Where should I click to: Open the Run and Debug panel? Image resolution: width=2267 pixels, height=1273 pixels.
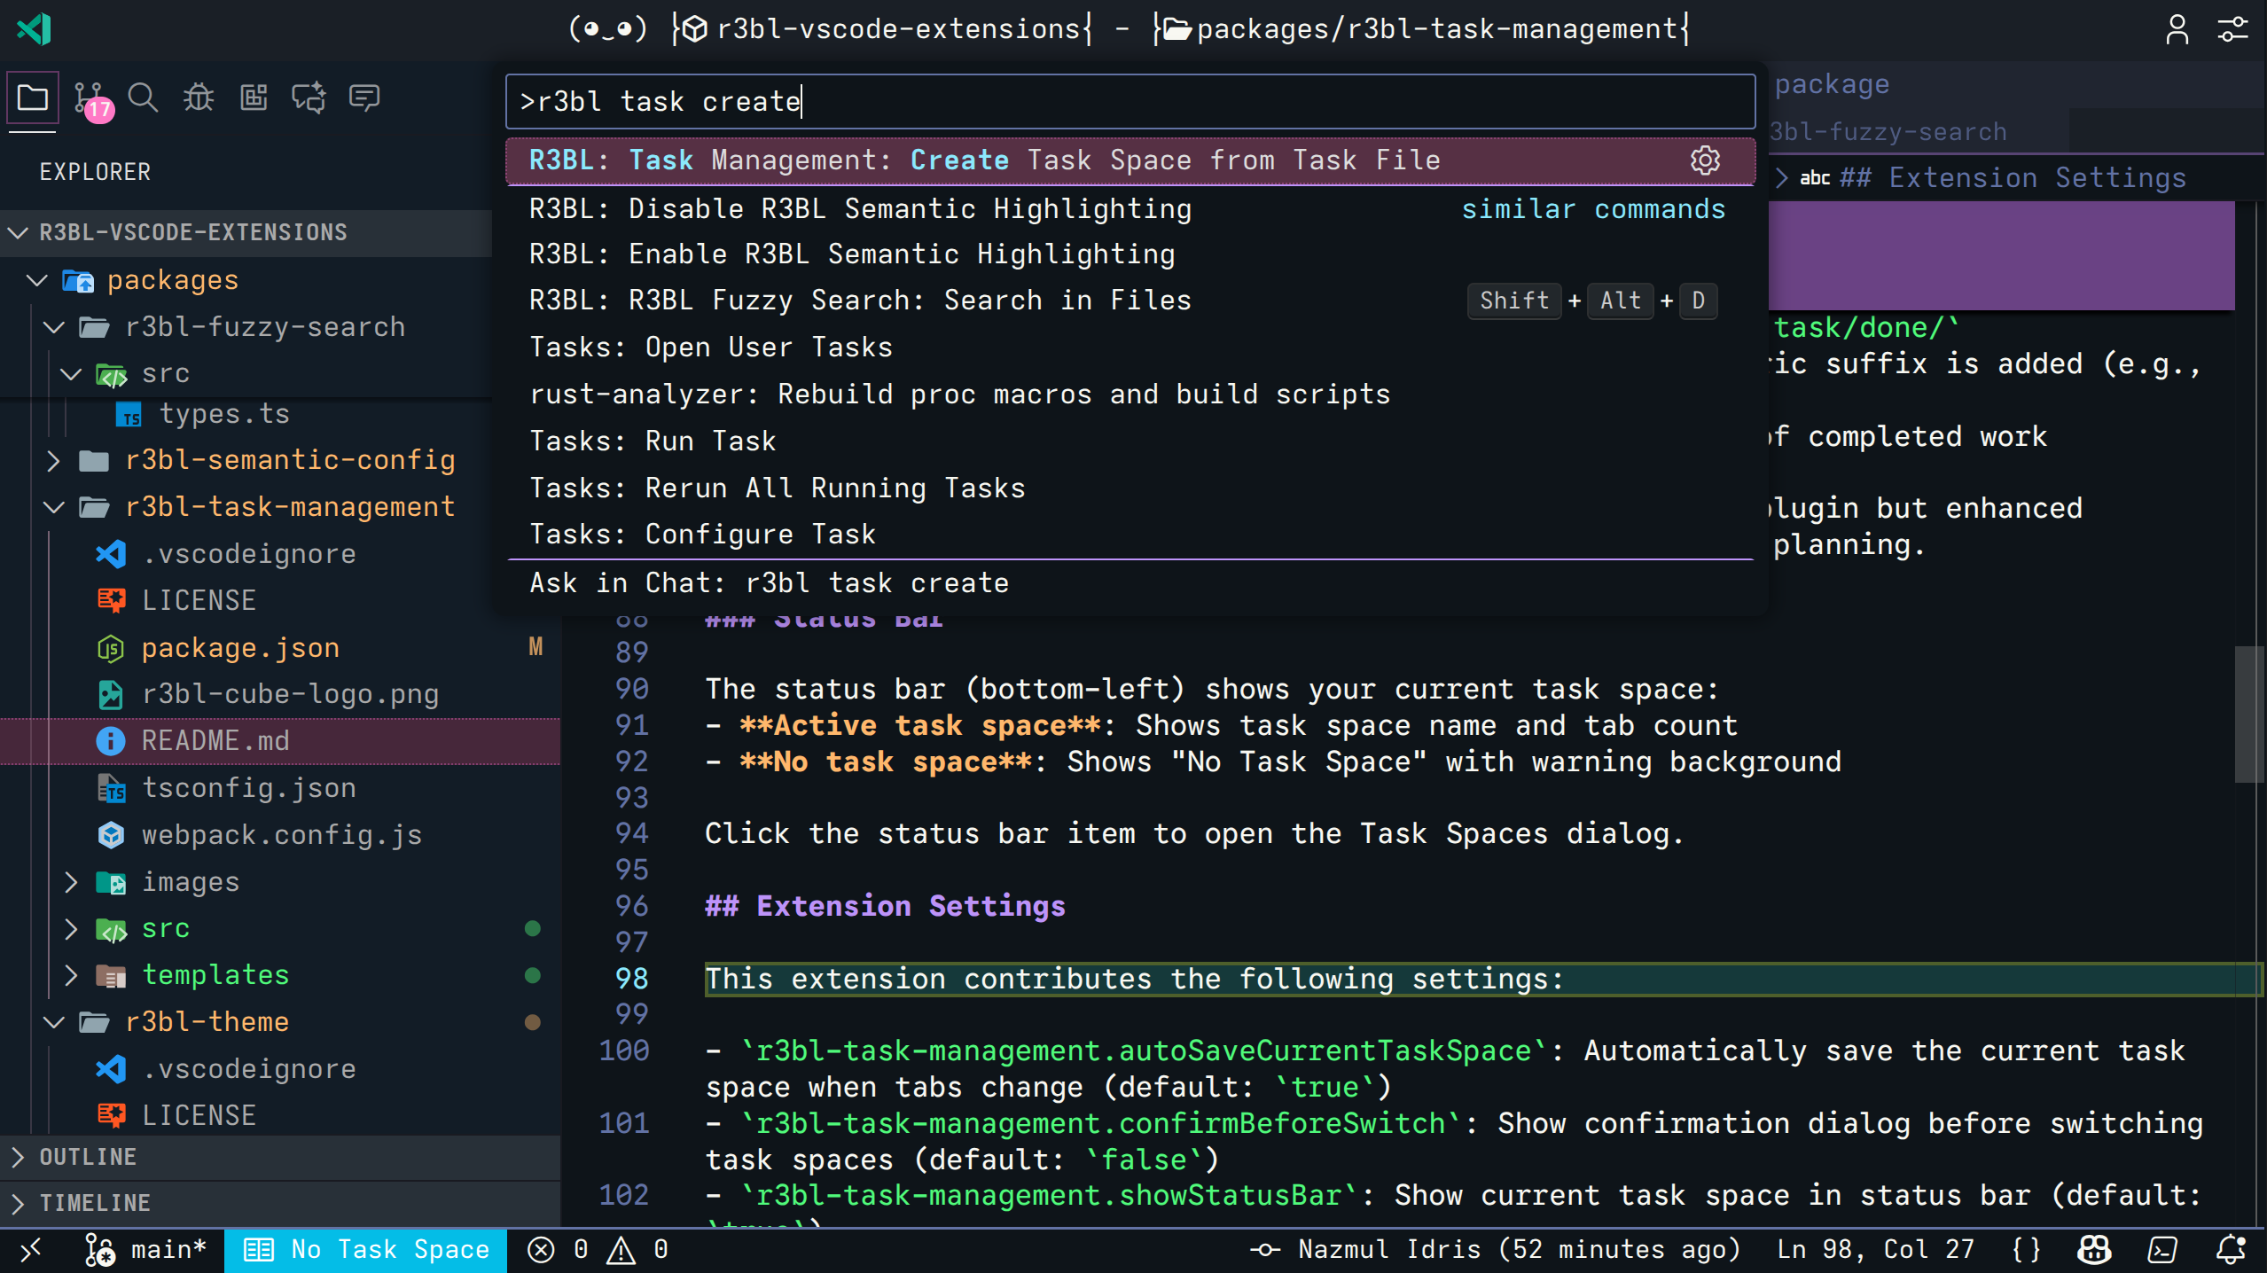tap(198, 98)
